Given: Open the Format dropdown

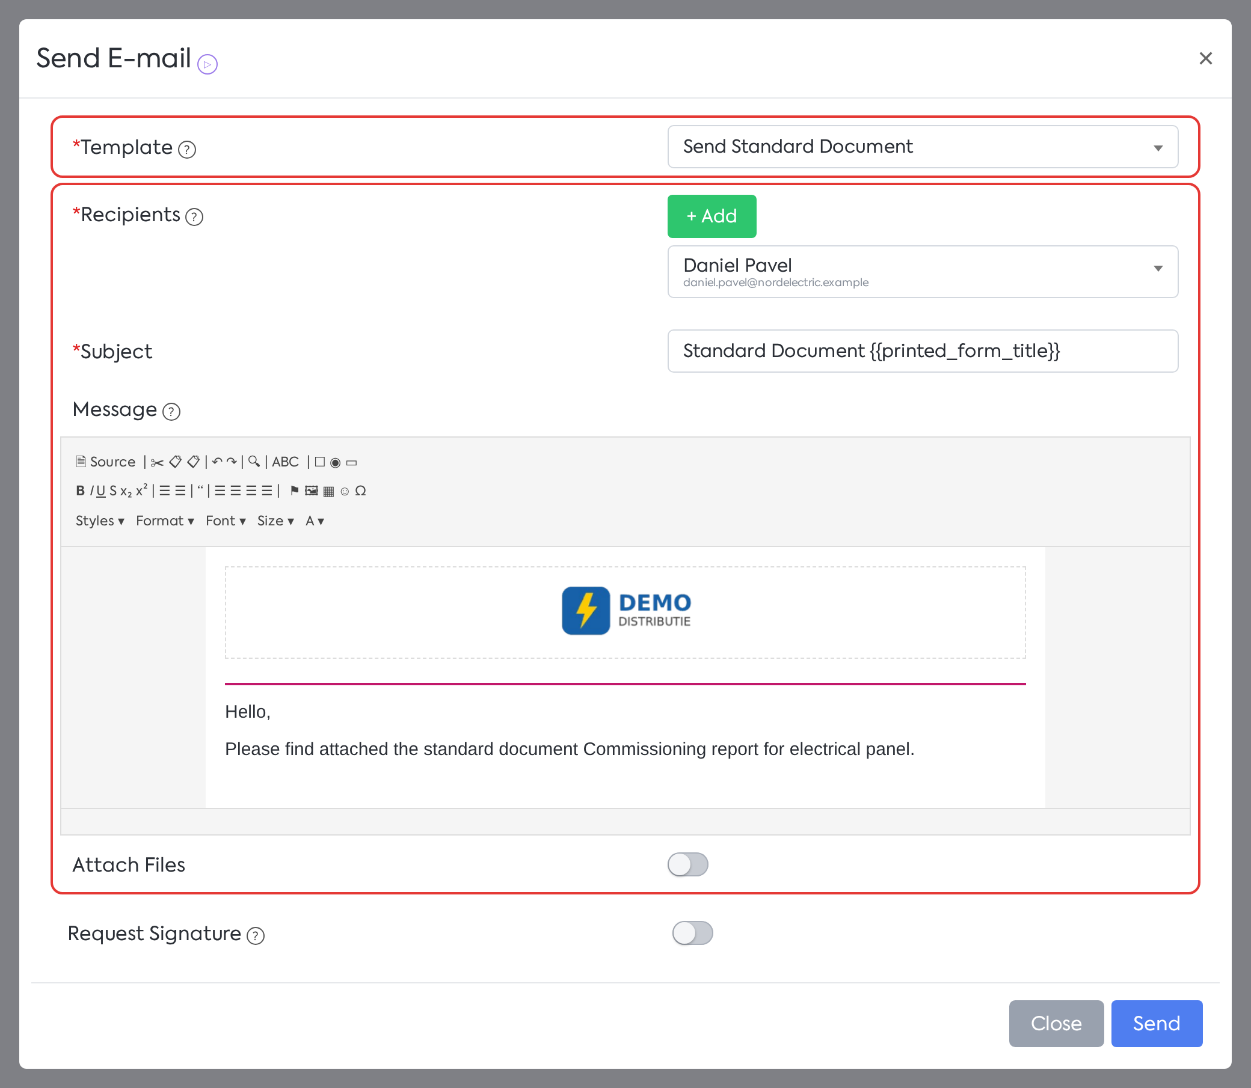Looking at the screenshot, I should coord(165,521).
